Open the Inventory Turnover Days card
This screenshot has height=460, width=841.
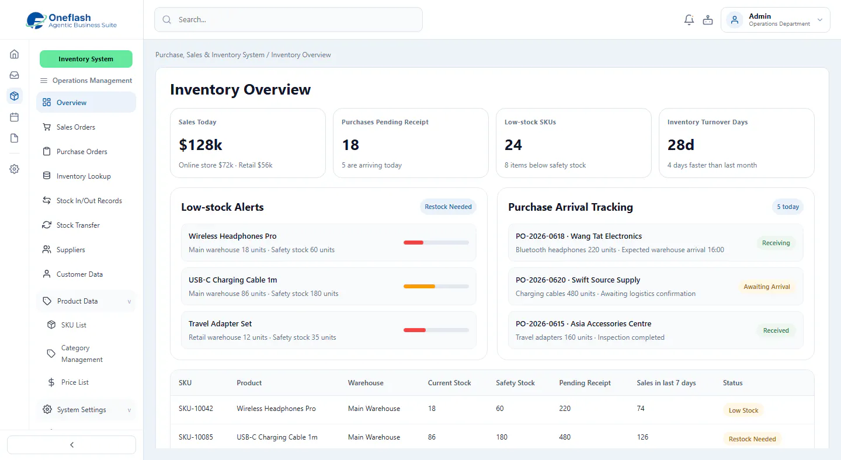click(736, 143)
